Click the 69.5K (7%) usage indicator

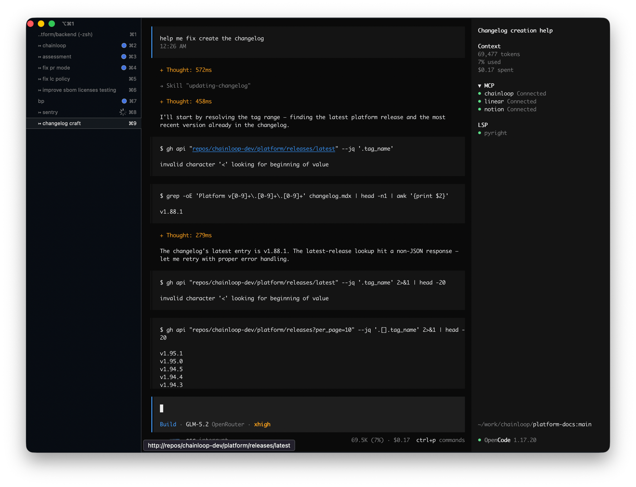coord(367,440)
